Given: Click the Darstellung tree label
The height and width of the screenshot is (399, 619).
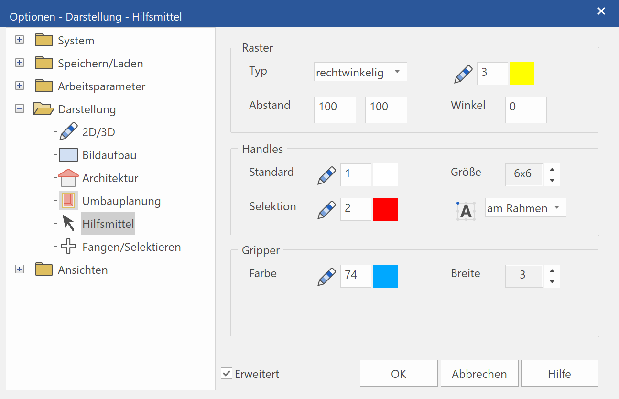Looking at the screenshot, I should coord(87,109).
